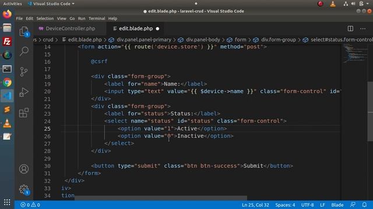This screenshot has height=209, width=373.
Task: Open the editor More Actions ellipsis
Action: click(363, 28)
